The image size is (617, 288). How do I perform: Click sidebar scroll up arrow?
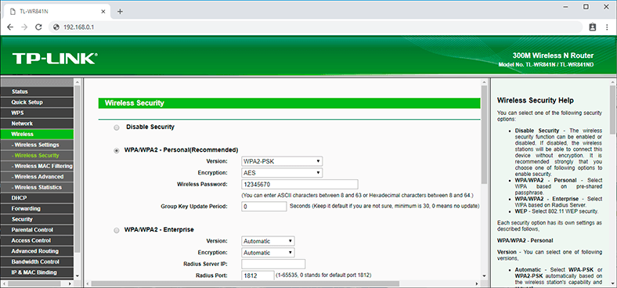77,82
